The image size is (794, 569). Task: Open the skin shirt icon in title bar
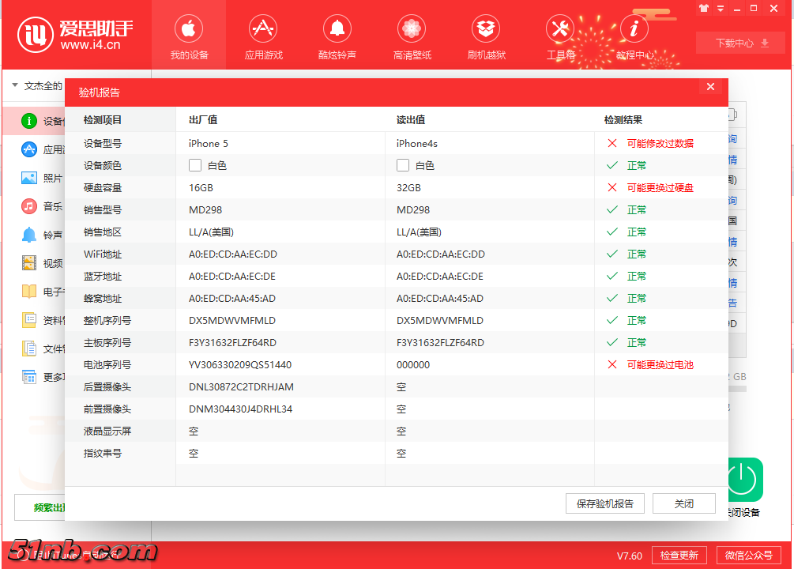coord(704,8)
